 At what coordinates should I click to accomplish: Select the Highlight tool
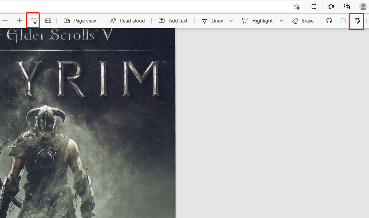257,21
